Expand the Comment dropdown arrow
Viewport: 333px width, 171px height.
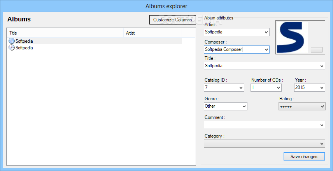coord(322,125)
